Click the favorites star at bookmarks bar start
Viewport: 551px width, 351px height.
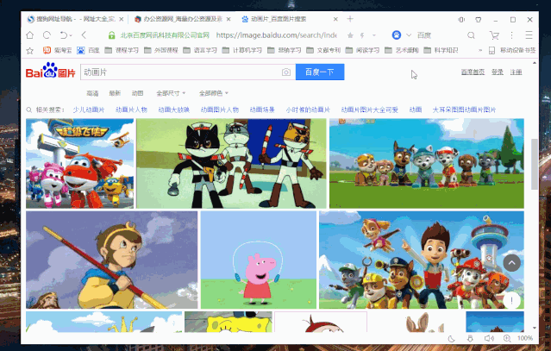30,51
